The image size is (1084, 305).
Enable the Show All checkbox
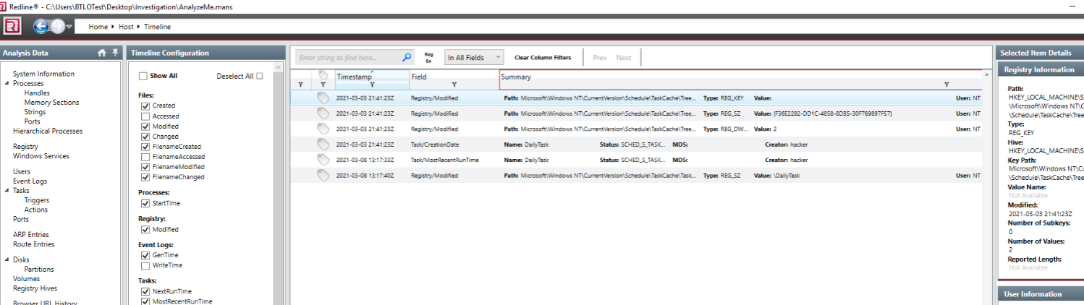tap(143, 76)
